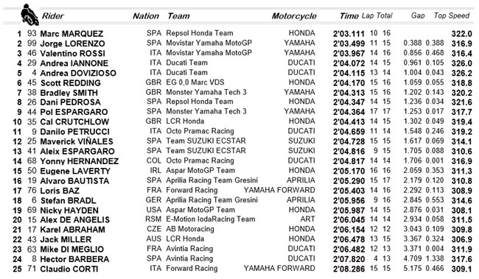This screenshot has height=279, width=479.
Task: Select rider Jack MILLER
Action: pos(66,240)
